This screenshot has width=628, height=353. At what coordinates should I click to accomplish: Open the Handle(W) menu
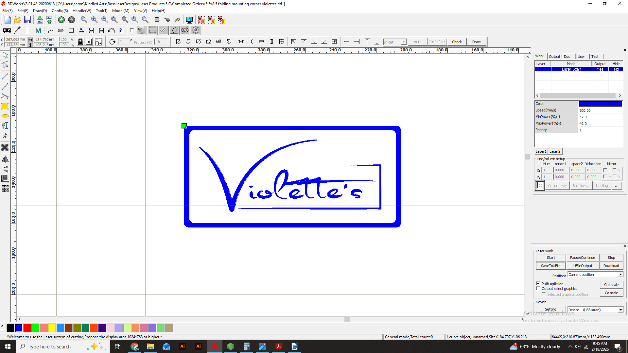tap(82, 11)
